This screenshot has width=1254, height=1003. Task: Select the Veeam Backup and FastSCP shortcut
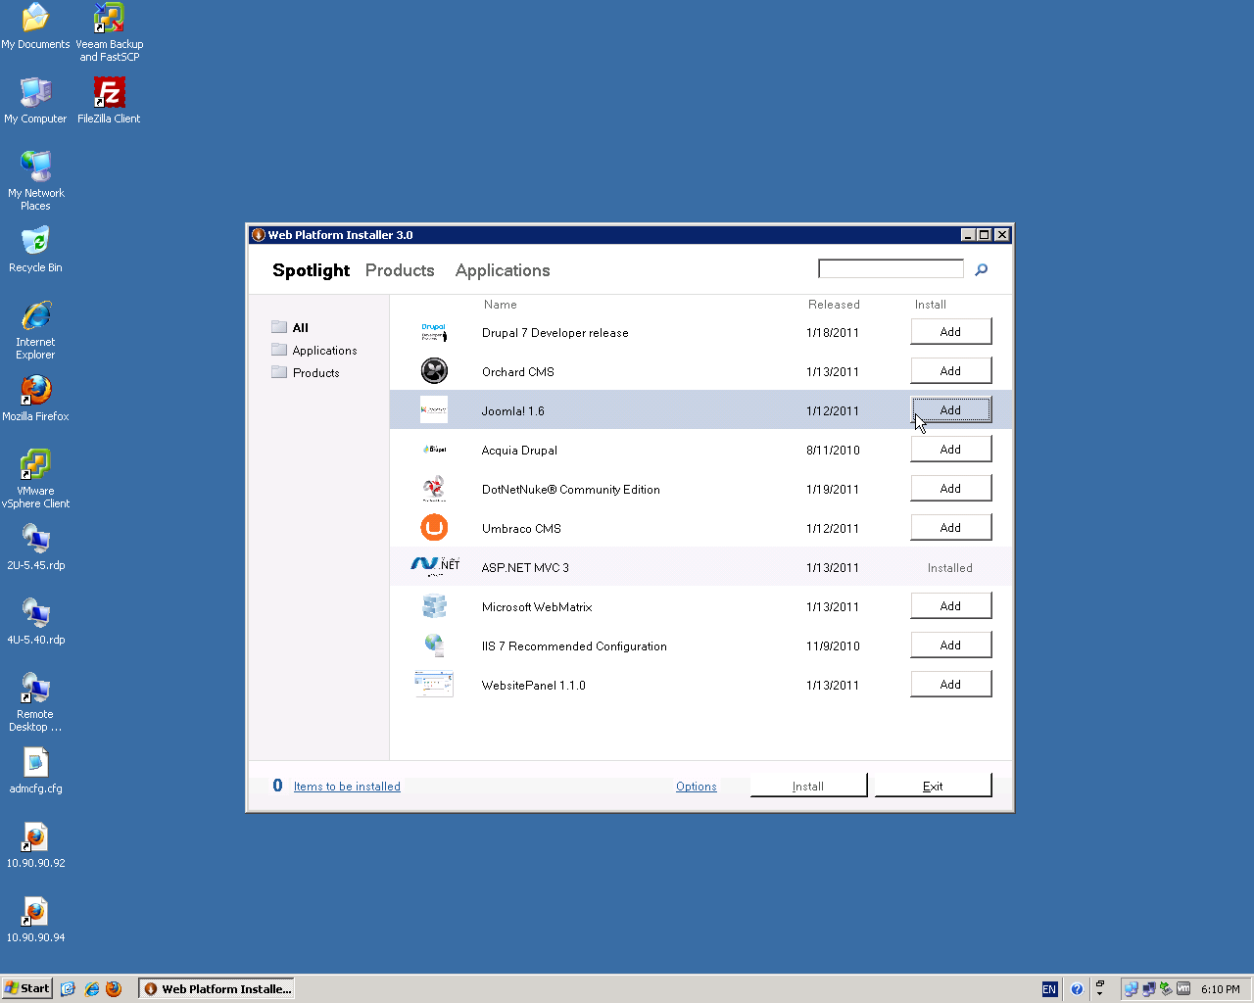click(x=109, y=32)
